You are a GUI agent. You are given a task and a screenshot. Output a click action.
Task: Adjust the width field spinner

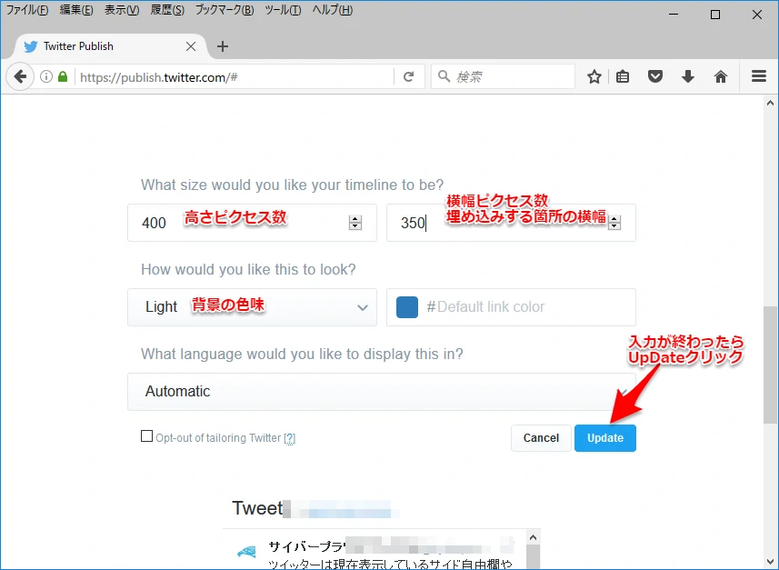[x=614, y=223]
